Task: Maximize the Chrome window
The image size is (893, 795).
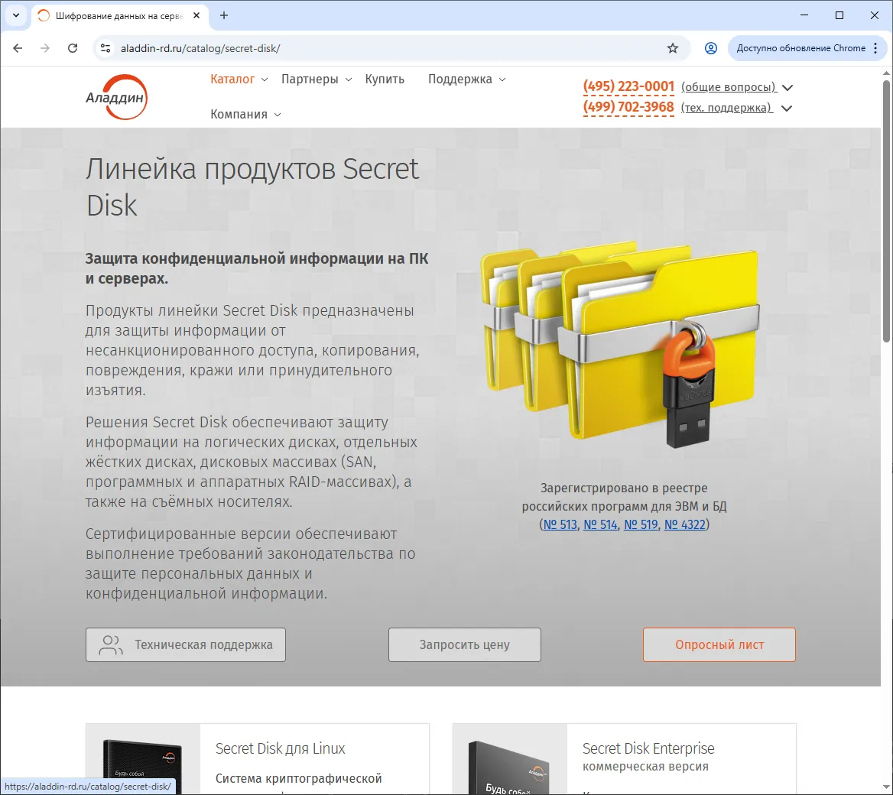Action: pos(839,15)
